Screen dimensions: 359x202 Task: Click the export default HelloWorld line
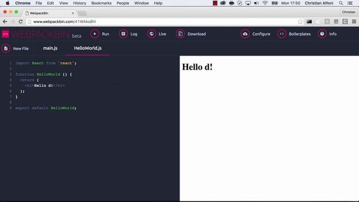tap(46, 108)
